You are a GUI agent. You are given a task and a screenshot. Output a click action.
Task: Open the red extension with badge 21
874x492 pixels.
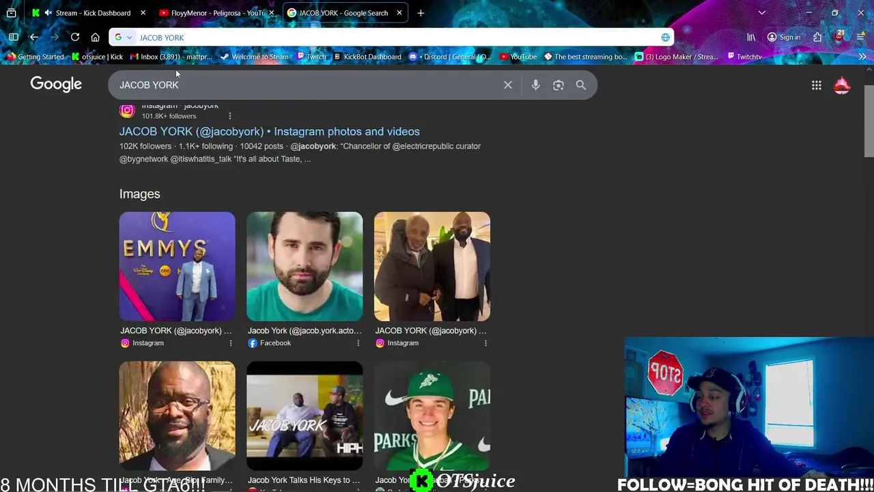839,37
